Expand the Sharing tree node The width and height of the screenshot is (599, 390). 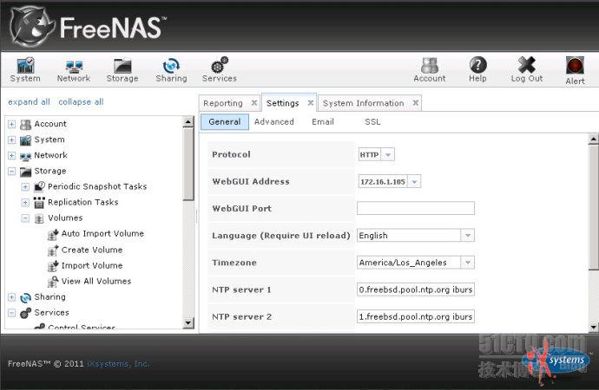click(12, 297)
